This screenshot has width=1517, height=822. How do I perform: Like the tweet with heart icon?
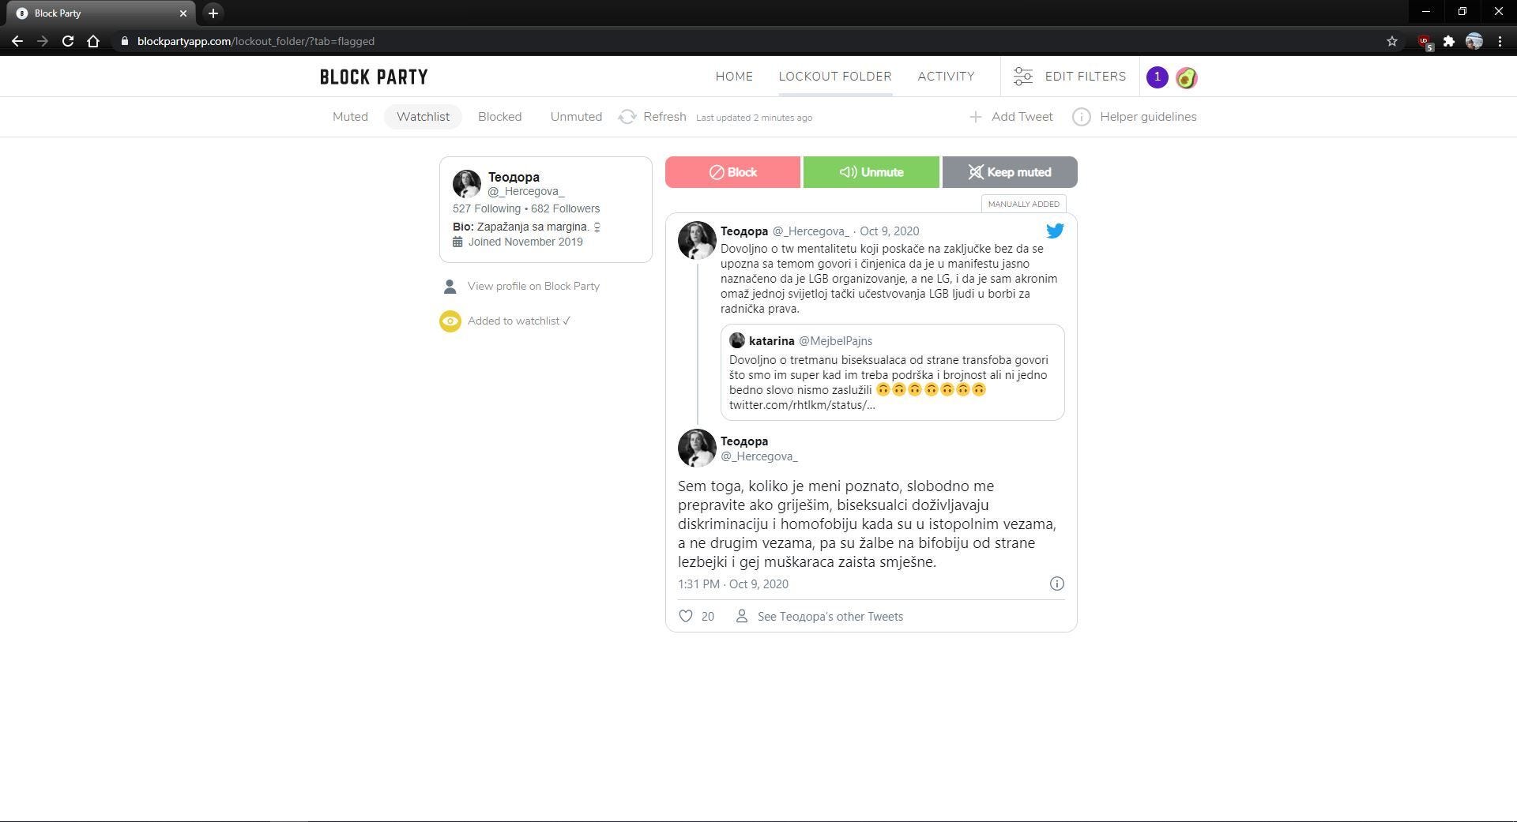pos(686,617)
